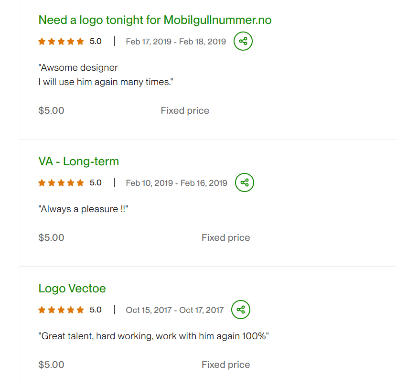Click date range Oct 15, 2017 - Oct 17, 2017
396x386 pixels.
click(x=174, y=310)
